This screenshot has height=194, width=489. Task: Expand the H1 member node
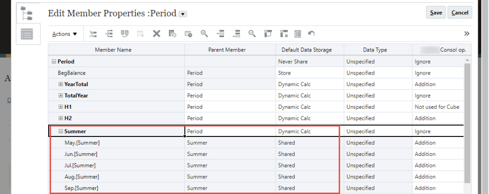pos(61,107)
